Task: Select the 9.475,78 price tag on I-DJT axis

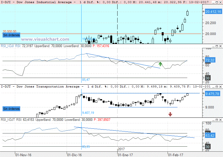Action: click(212, 94)
